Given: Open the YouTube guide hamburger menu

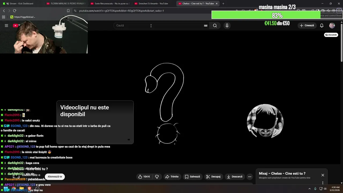Looking at the screenshot, I should 6,25.
